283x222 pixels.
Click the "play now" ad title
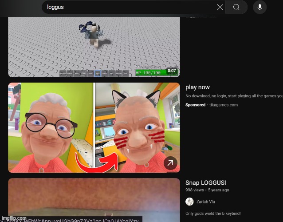(x=197, y=87)
